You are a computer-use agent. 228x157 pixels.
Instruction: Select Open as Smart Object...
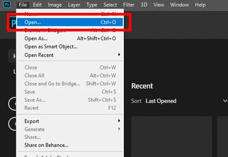pyautogui.click(x=70, y=47)
